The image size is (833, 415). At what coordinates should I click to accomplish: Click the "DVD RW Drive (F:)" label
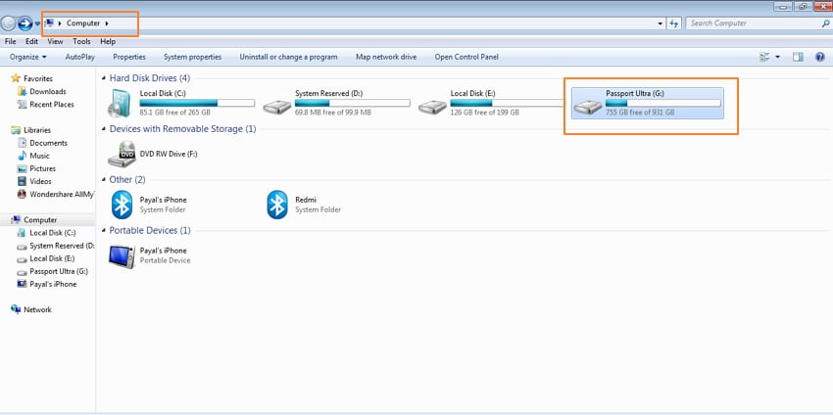(169, 154)
